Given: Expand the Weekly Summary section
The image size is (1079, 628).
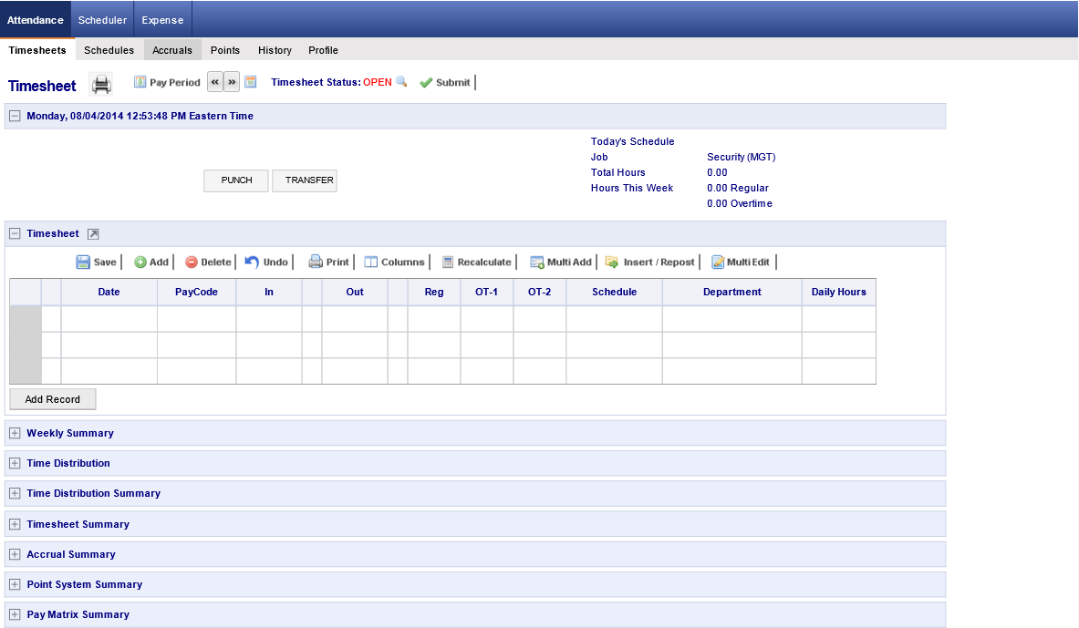Looking at the screenshot, I should point(15,433).
